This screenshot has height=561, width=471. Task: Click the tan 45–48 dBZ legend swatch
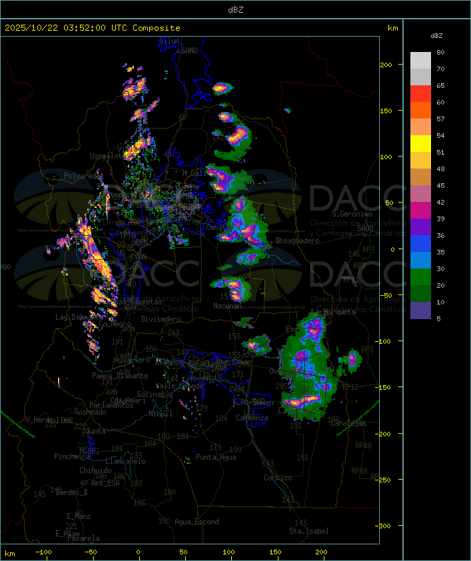pyautogui.click(x=420, y=177)
